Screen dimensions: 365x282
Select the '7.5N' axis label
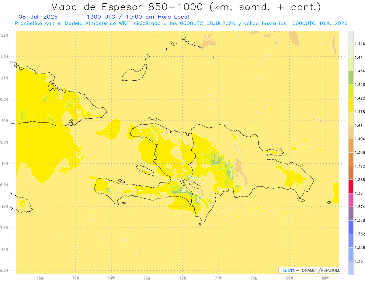(x=5, y=228)
